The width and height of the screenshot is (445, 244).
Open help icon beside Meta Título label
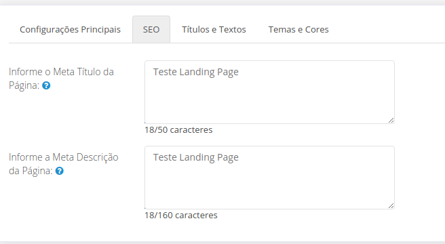tap(46, 85)
